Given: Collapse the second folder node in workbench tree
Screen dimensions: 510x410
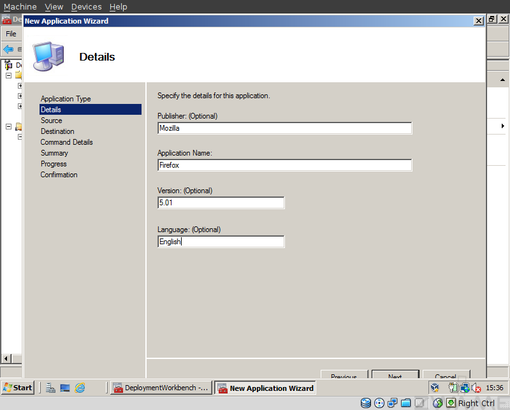Looking at the screenshot, I should (x=9, y=127).
